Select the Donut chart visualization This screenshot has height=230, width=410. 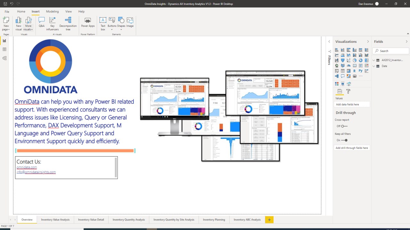(x=361, y=60)
